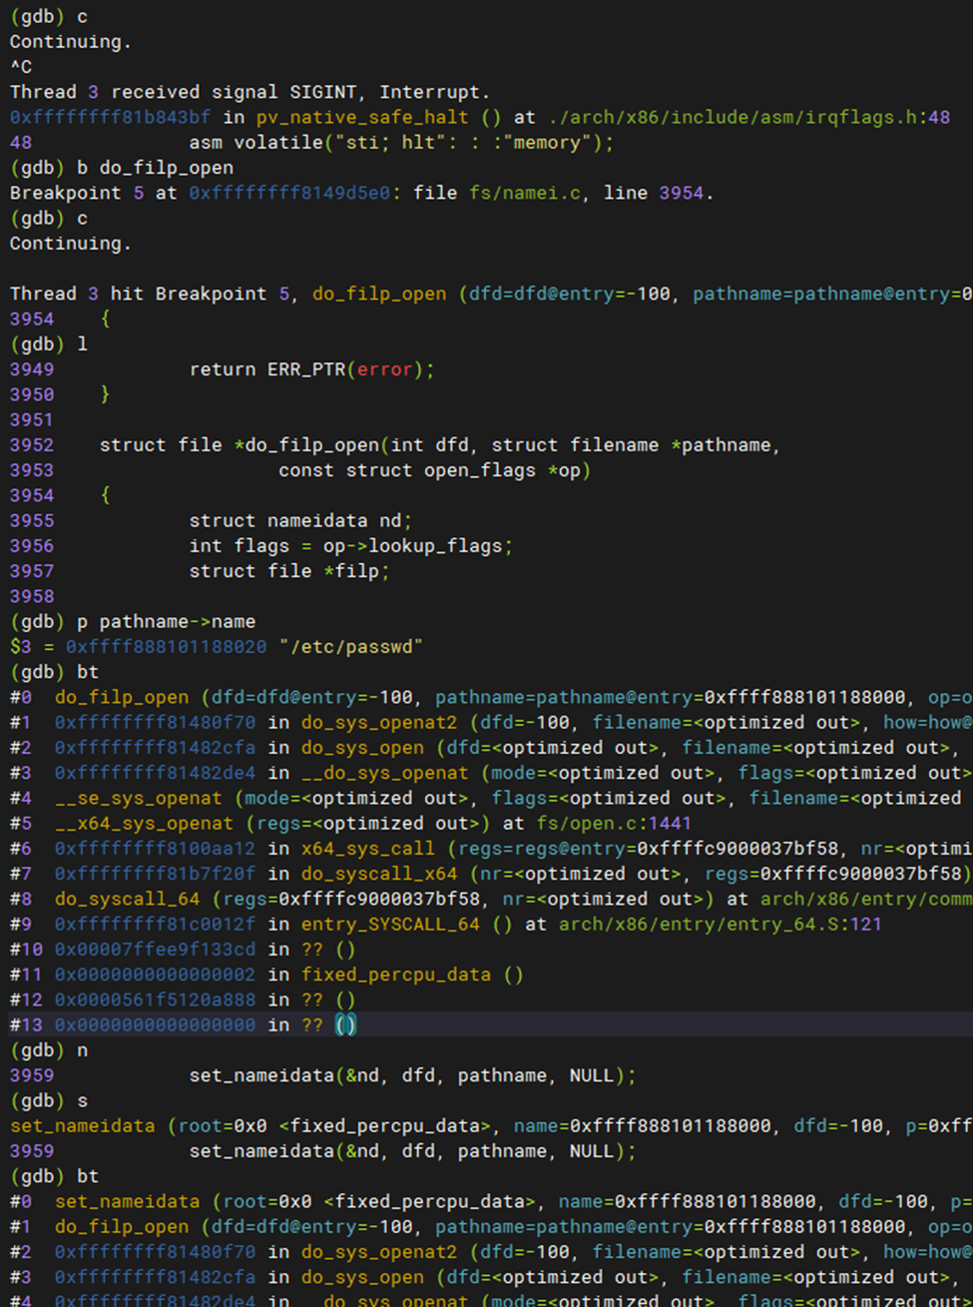The width and height of the screenshot is (973, 1307).
Task: Click entry_64.S:121 in frame #9
Action: tap(721, 925)
